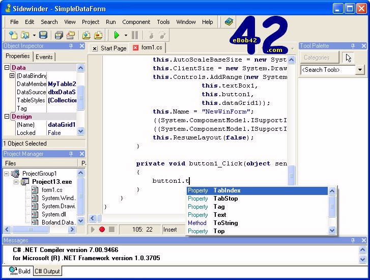Select form1.cs in the Project Manager
370x280 pixels.
[51, 190]
